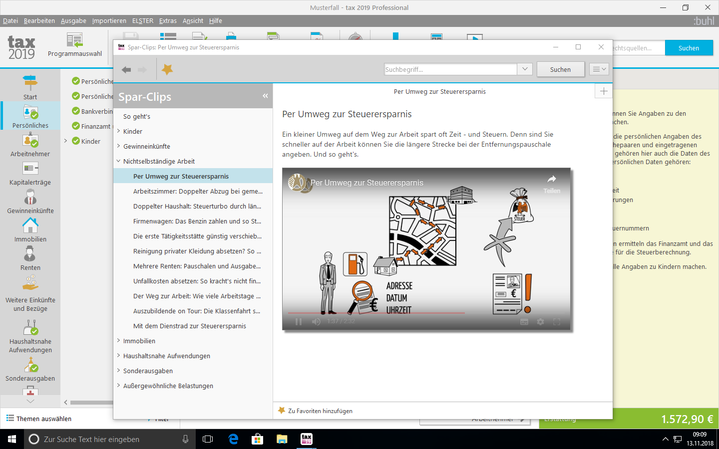
Task: Expand Haushaltsnahe Aufwendungen topic in Spar-Clips
Action: tap(119, 356)
